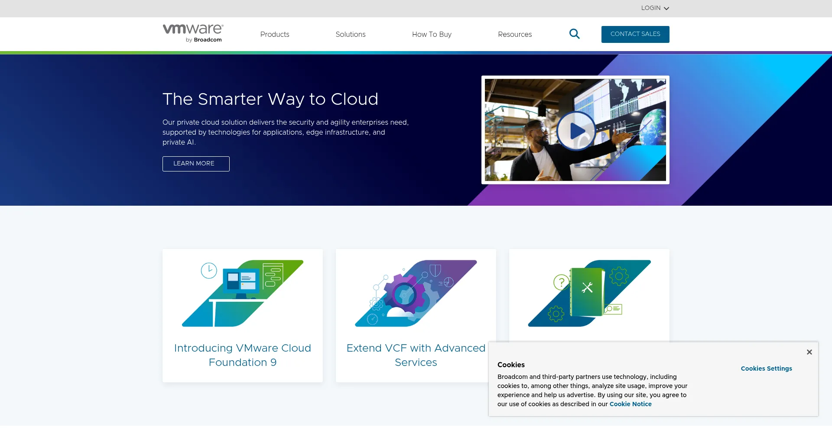Open Extend VCF with Advanced Services link
832x430 pixels.
tap(416, 355)
